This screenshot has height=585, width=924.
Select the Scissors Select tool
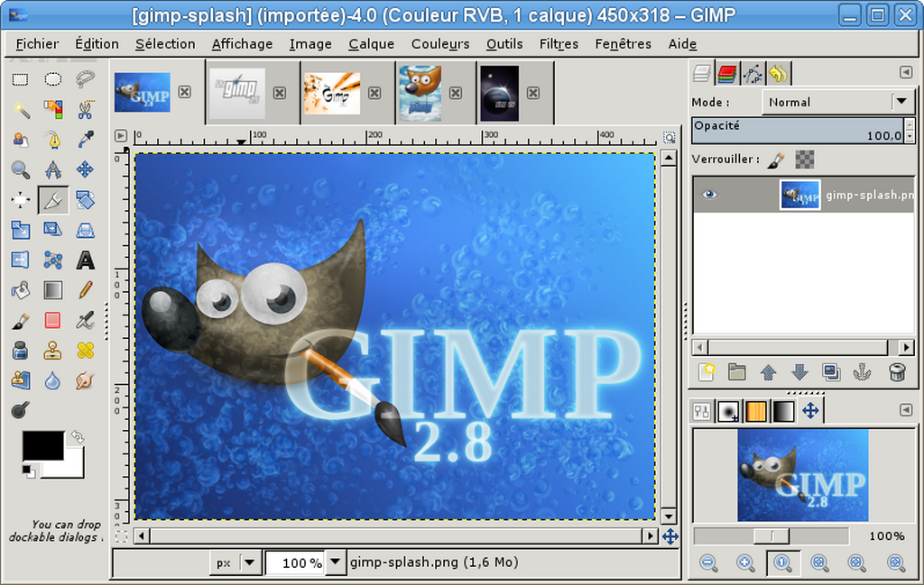pos(85,110)
